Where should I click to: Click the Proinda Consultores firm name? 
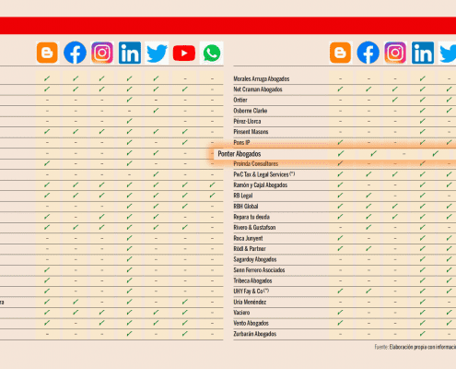(x=255, y=163)
